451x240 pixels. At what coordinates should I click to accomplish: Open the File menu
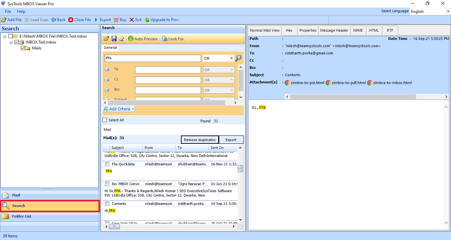8,12
